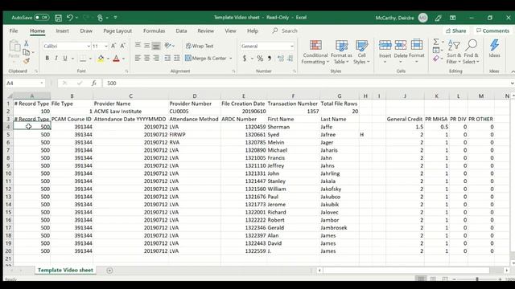This screenshot has height=289, width=515.
Task: Apply Comma Style number format
Action: (270, 59)
